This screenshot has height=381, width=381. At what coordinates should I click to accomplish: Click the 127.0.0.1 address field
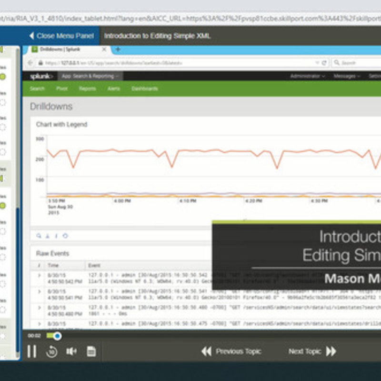(x=175, y=63)
